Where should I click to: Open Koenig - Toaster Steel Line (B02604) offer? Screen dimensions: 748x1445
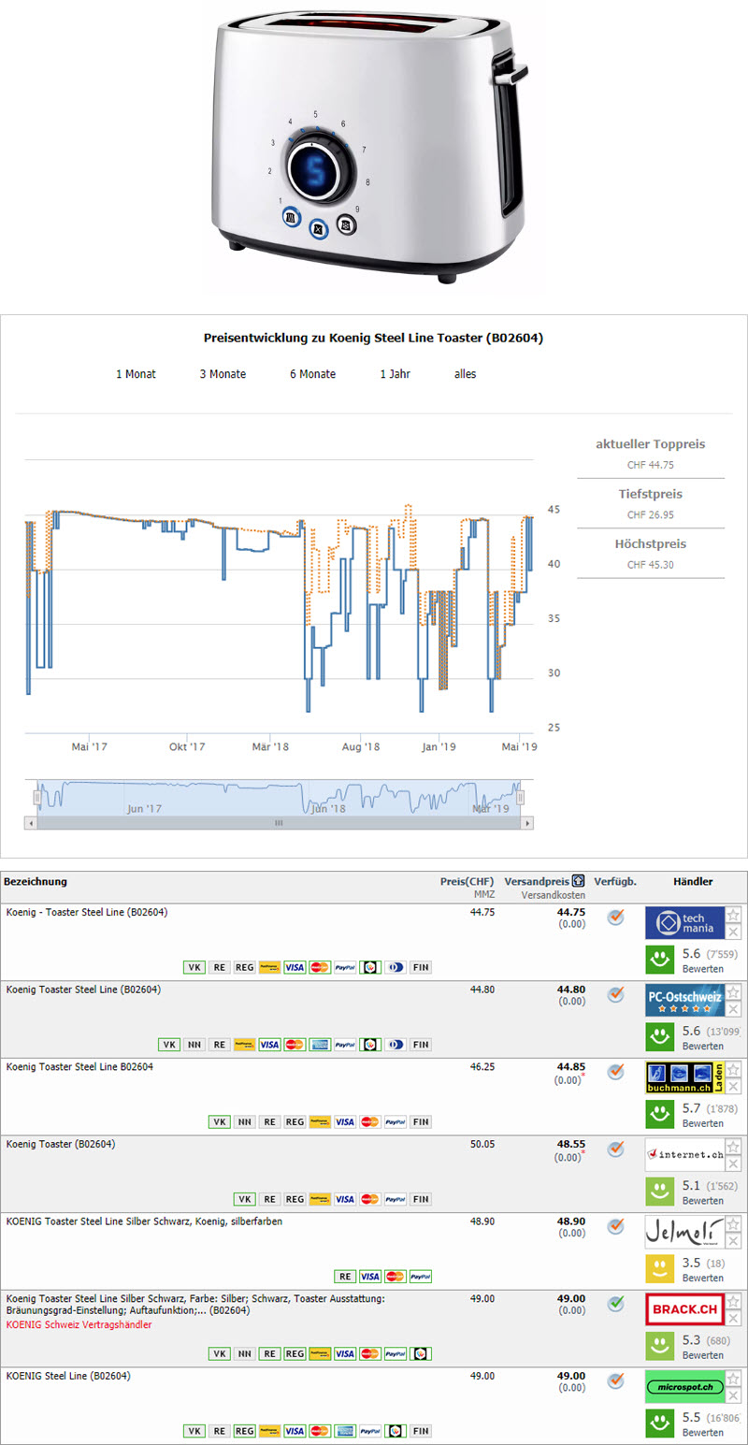(87, 912)
